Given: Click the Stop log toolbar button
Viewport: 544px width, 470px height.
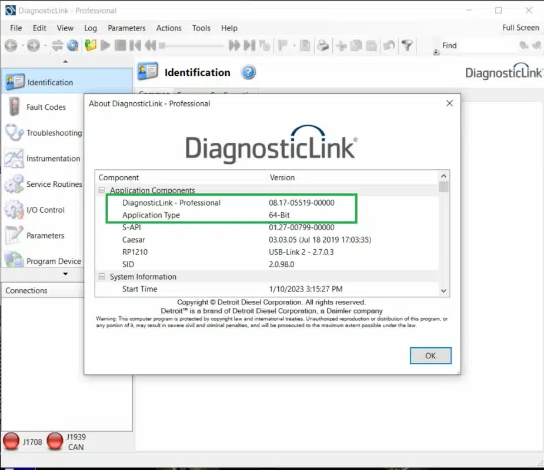Looking at the screenshot, I should pos(121,45).
